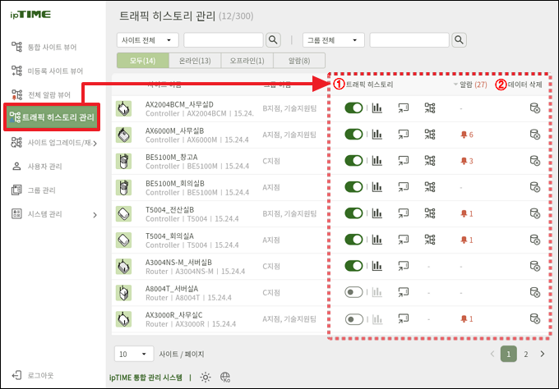This screenshot has width=559, height=389.
Task: Disable traffic history for BE5100M_회의실B
Action: [x=353, y=186]
